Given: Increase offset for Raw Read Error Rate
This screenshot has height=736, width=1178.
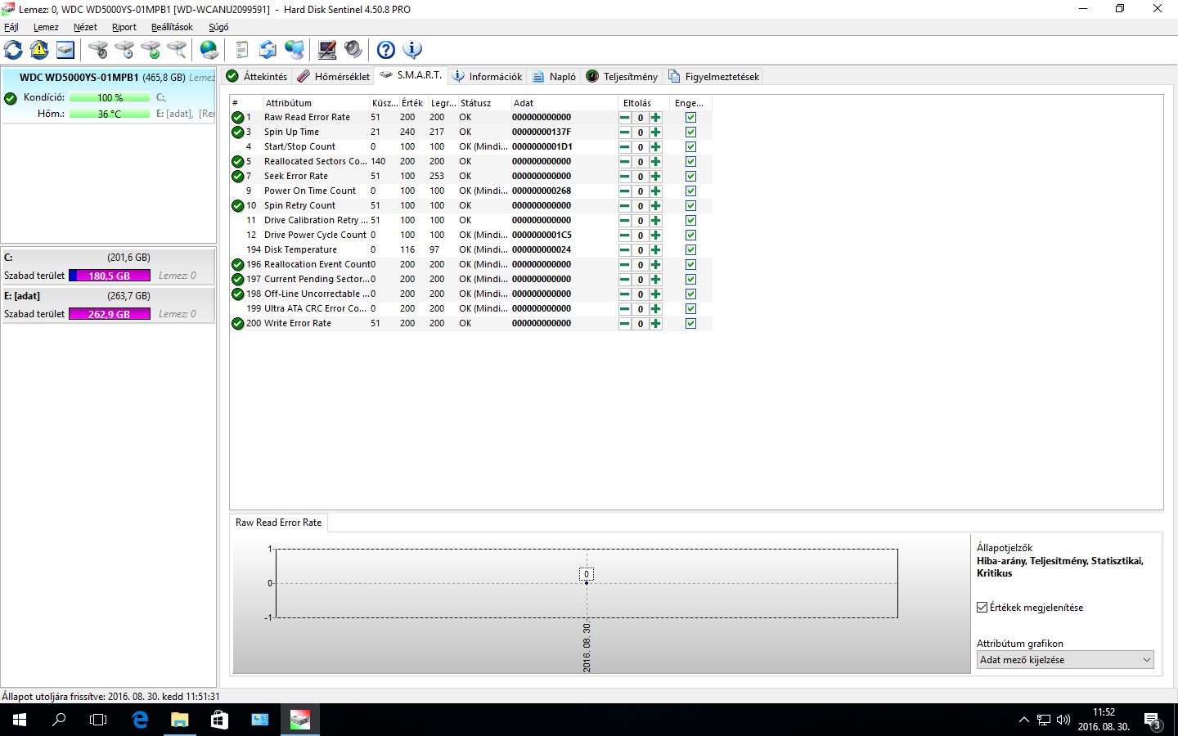Looking at the screenshot, I should click(655, 118).
